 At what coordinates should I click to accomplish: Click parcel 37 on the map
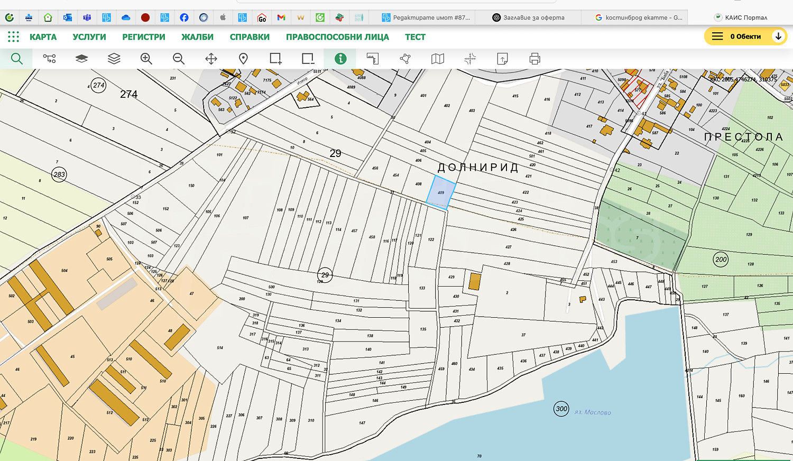523,335
